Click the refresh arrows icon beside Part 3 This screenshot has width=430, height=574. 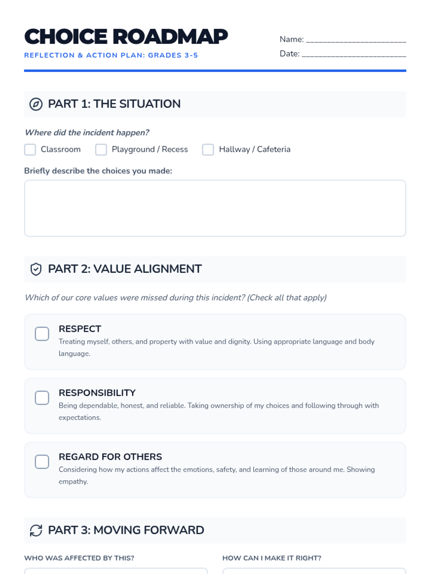click(36, 530)
